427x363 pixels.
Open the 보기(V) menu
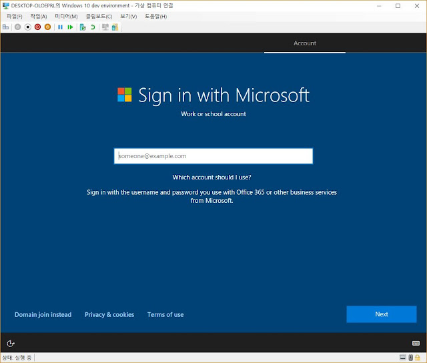[x=129, y=16]
